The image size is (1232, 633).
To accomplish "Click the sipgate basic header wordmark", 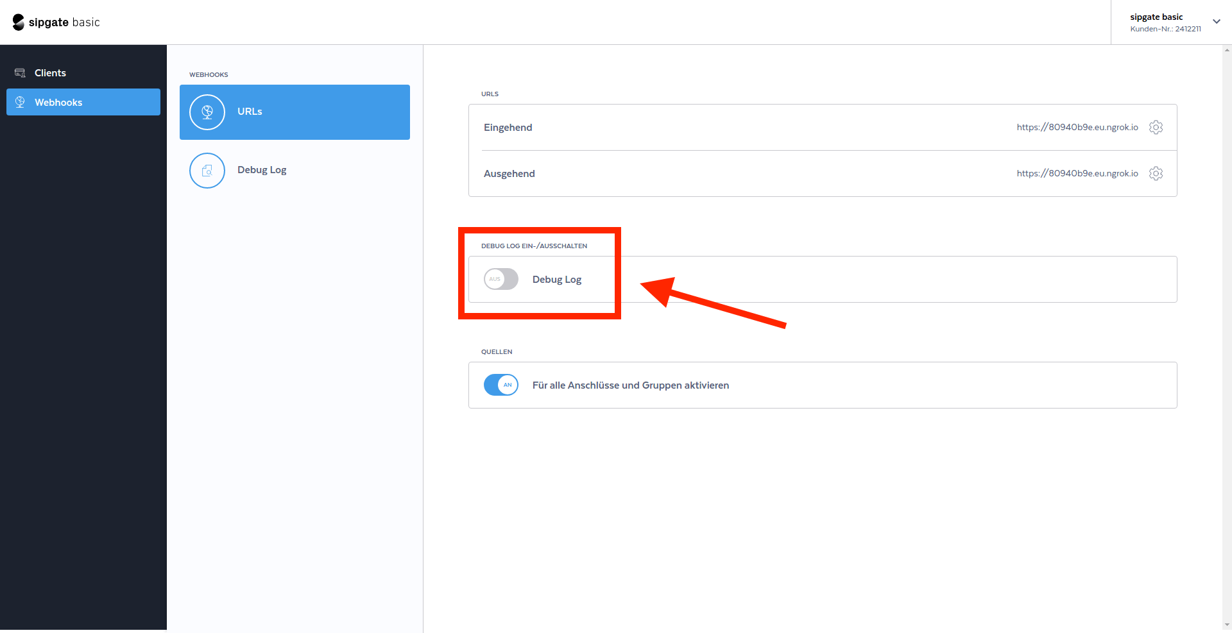I will pyautogui.click(x=64, y=22).
